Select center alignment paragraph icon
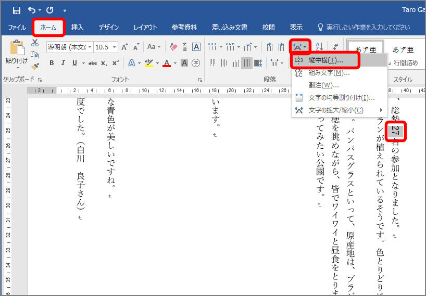This screenshot has width=426, height=296. coord(224,63)
